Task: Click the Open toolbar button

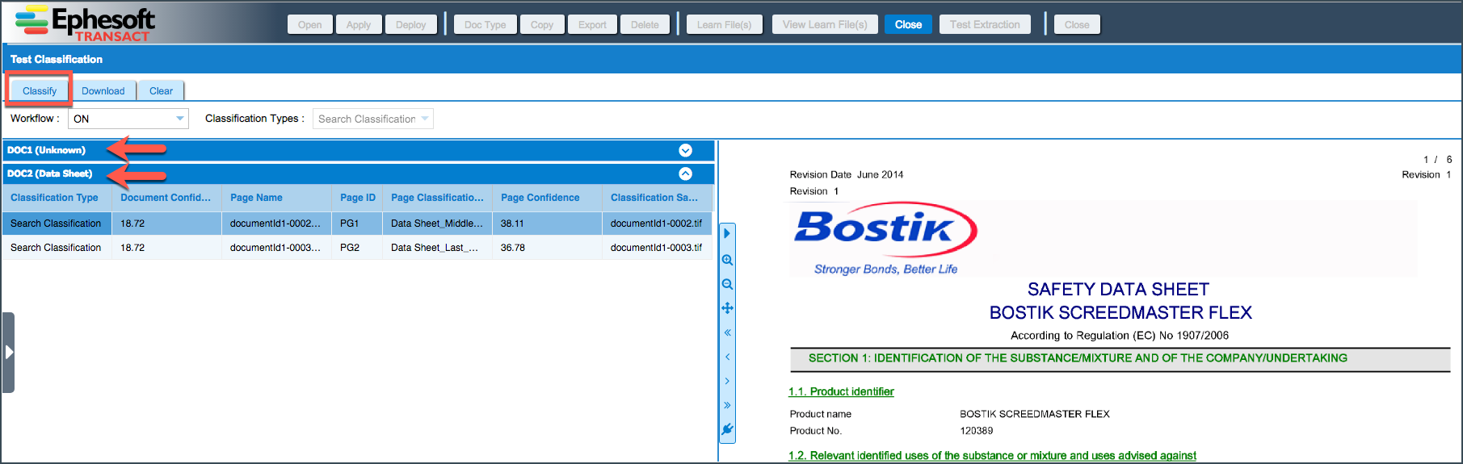Action: 309,25
